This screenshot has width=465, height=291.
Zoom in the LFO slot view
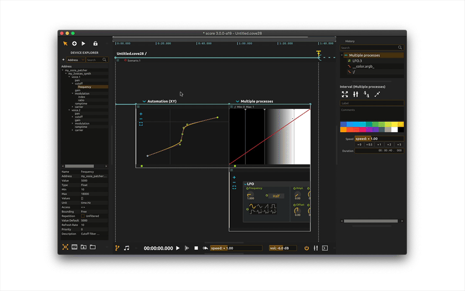click(x=234, y=178)
